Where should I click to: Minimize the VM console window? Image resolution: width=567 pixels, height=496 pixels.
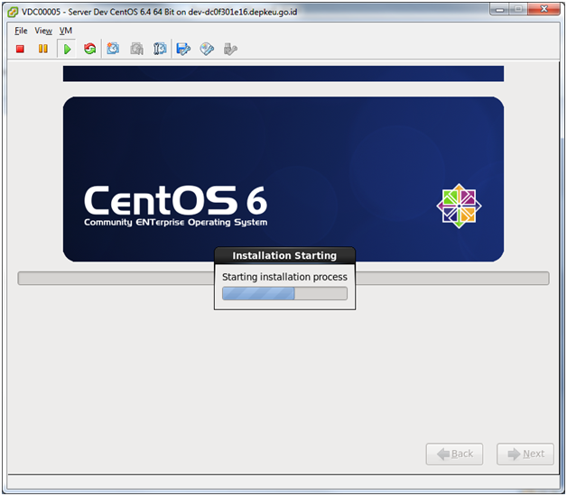[x=499, y=9]
